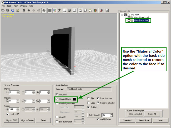Click the sphere with side light icon
The height and width of the screenshot is (128, 171).
click(85, 11)
